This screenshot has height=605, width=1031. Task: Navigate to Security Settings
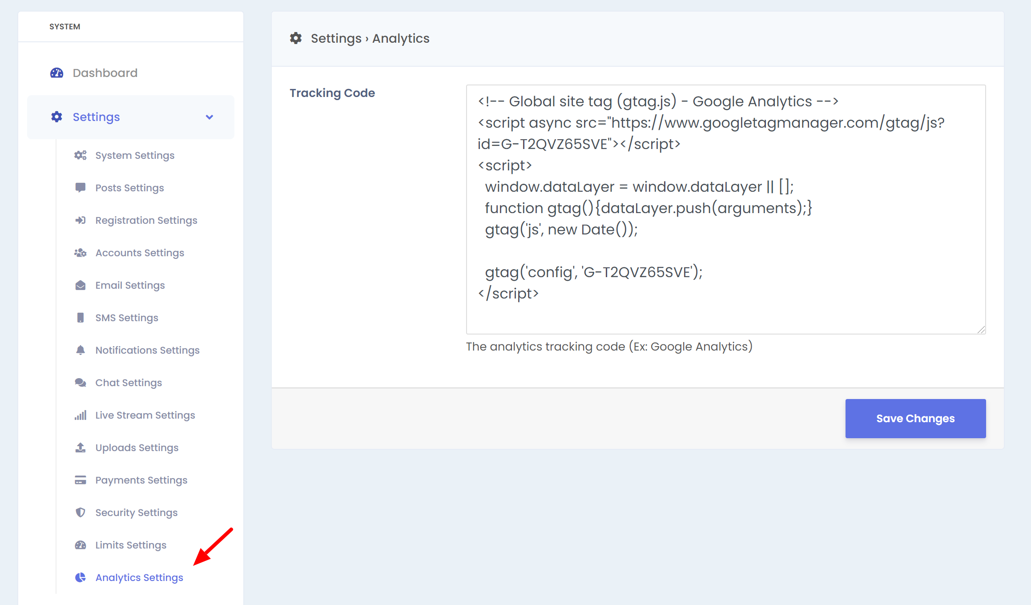(x=136, y=512)
